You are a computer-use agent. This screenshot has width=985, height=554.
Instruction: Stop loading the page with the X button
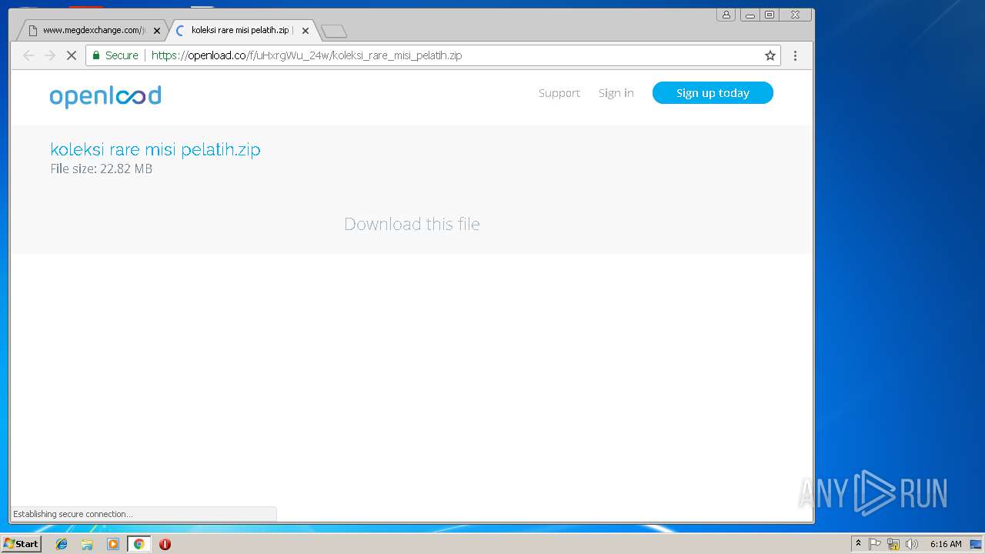tap(72, 55)
